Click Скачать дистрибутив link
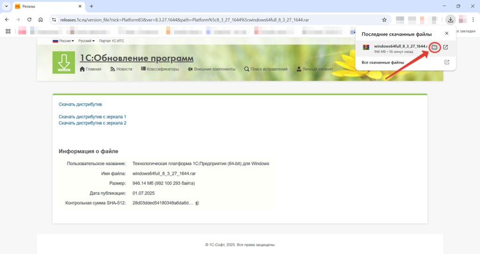This screenshot has height=254, width=480. [x=80, y=104]
